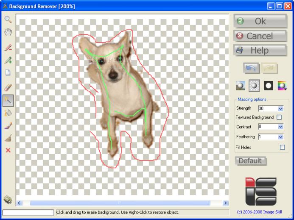Select the bucket fill tool
This screenshot has height=220, width=294.
point(8,113)
